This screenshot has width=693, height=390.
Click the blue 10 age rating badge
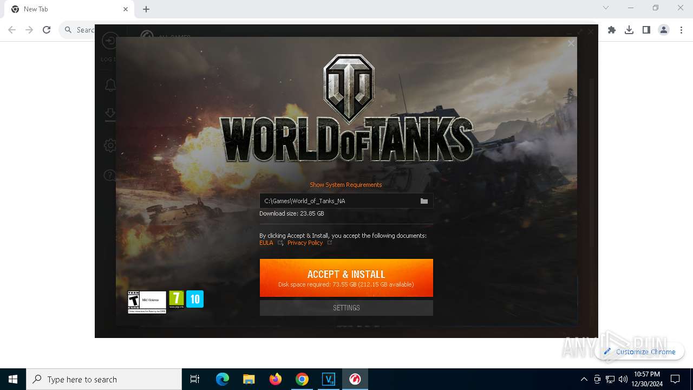195,299
